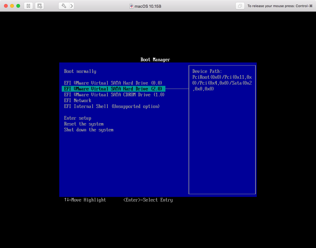The image size is (316, 248).
Task: Choose Enter setup
Action: point(77,118)
